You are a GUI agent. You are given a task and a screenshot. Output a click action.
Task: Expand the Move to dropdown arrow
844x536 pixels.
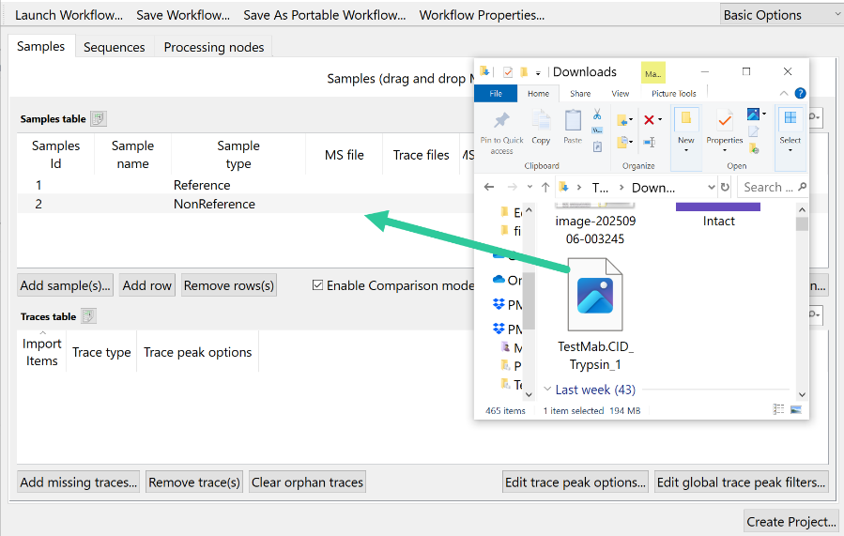(x=631, y=120)
